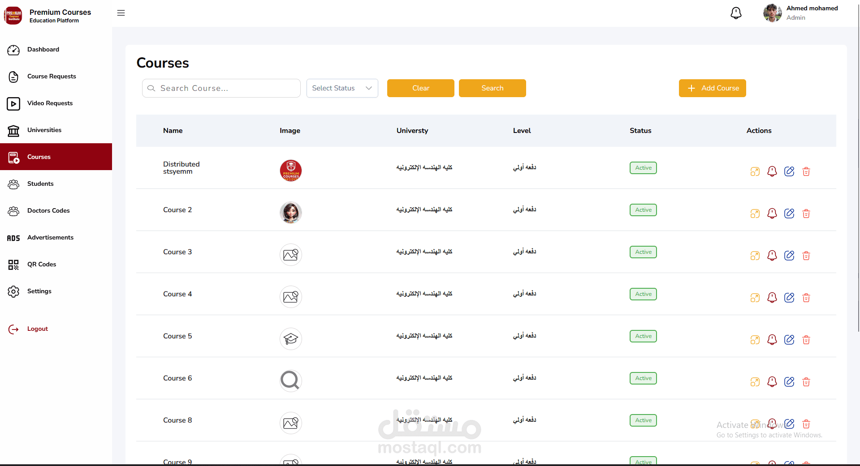This screenshot has height=466, width=860.
Task: Click Course 4 name cell
Action: pyautogui.click(x=177, y=294)
